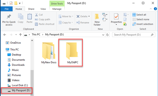Expand the address bar history dropdown

(x=103, y=35)
